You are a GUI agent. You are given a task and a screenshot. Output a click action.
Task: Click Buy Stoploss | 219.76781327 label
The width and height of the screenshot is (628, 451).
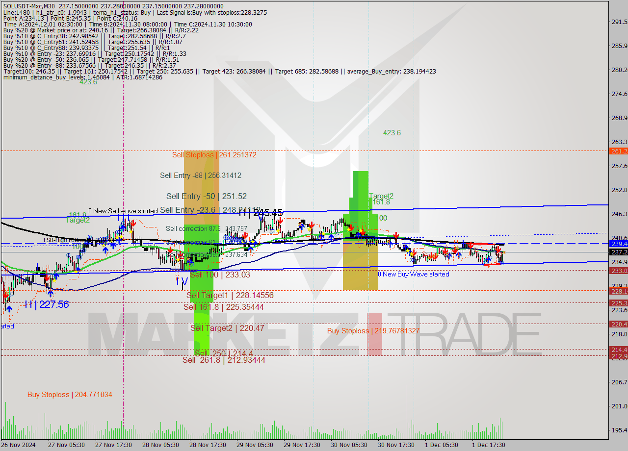pyautogui.click(x=373, y=331)
